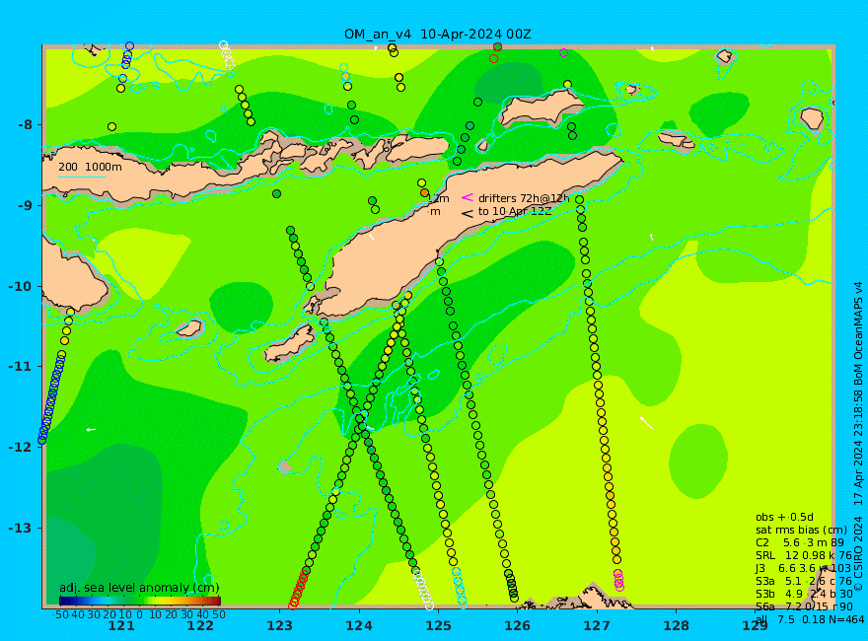The image size is (868, 641).
Task: Click the 'adj. sea level anomaly (cm)' caption
Action: click(139, 588)
